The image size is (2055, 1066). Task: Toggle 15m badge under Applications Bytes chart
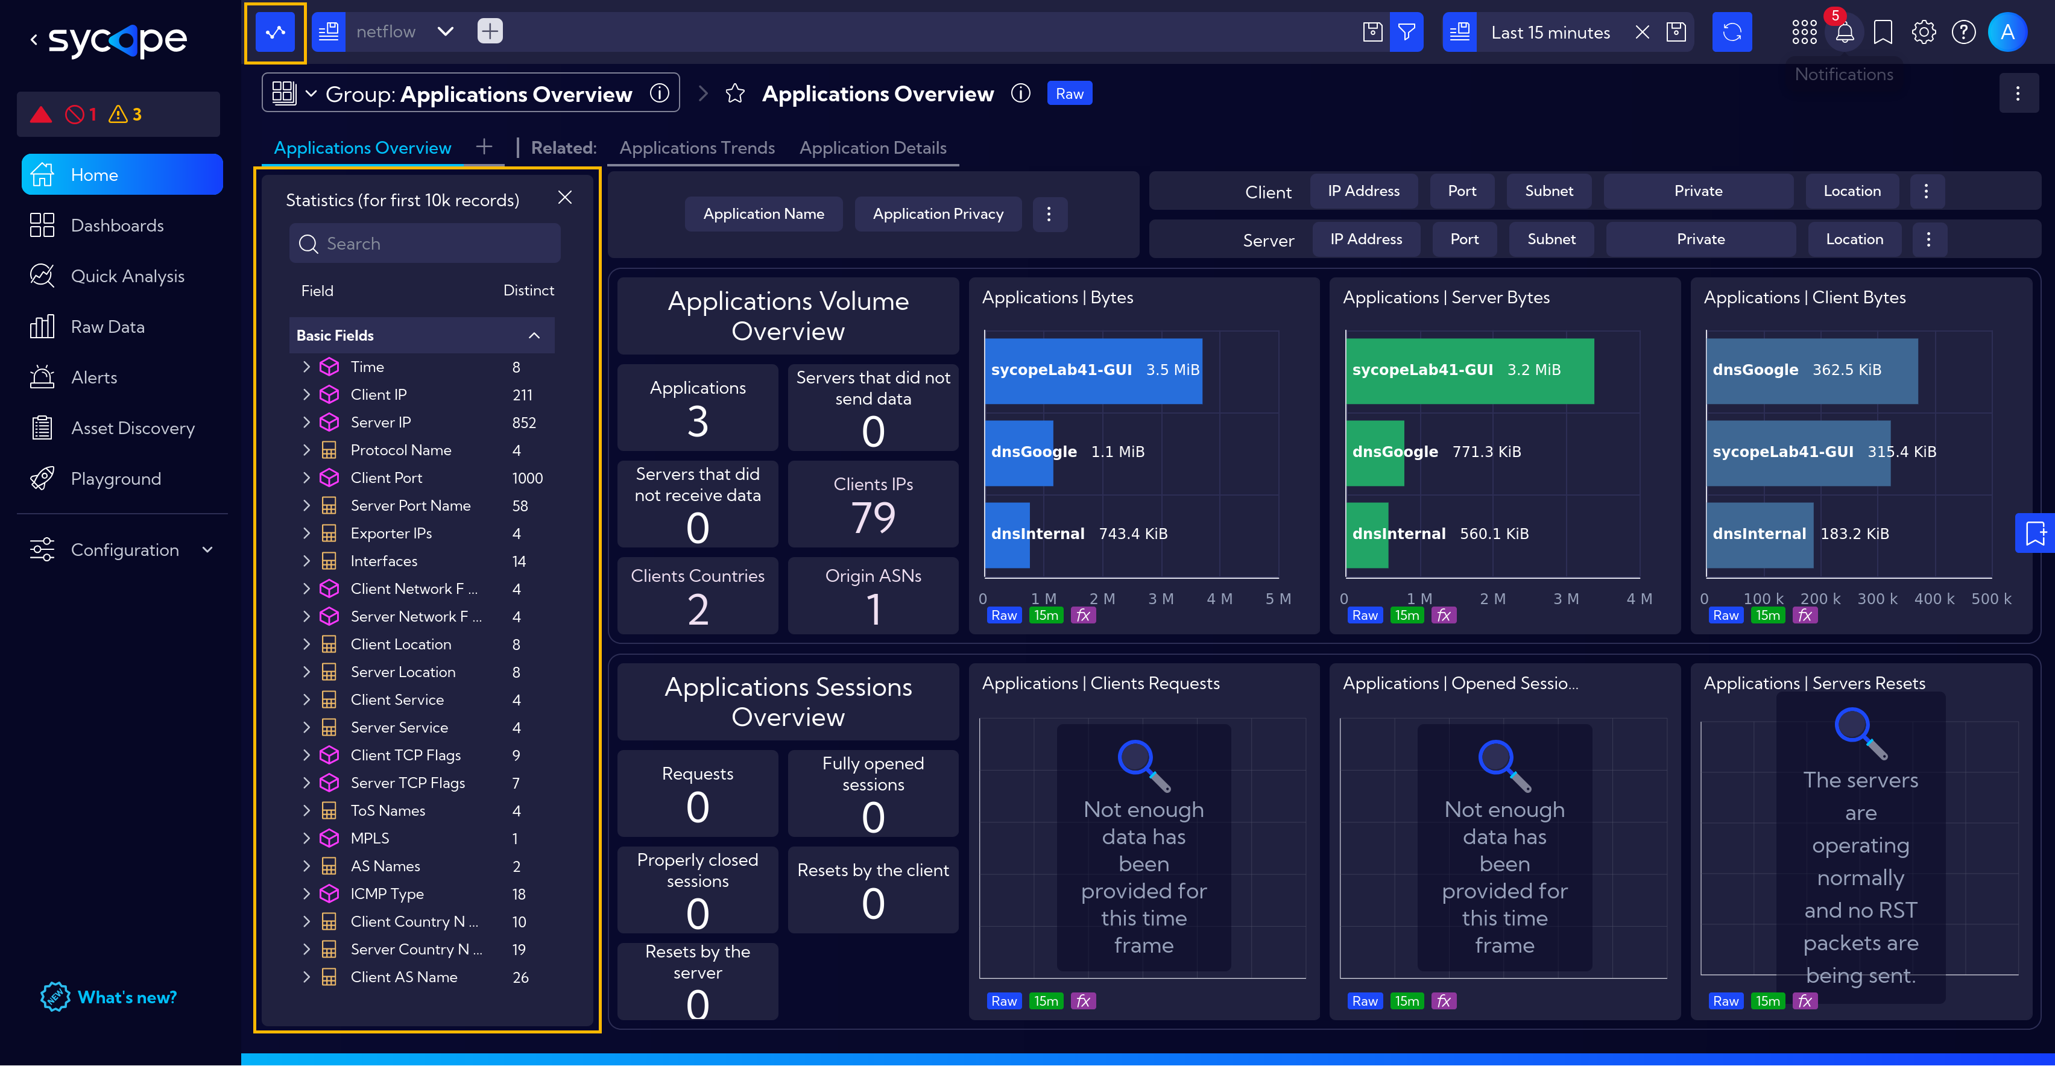pyautogui.click(x=1046, y=615)
